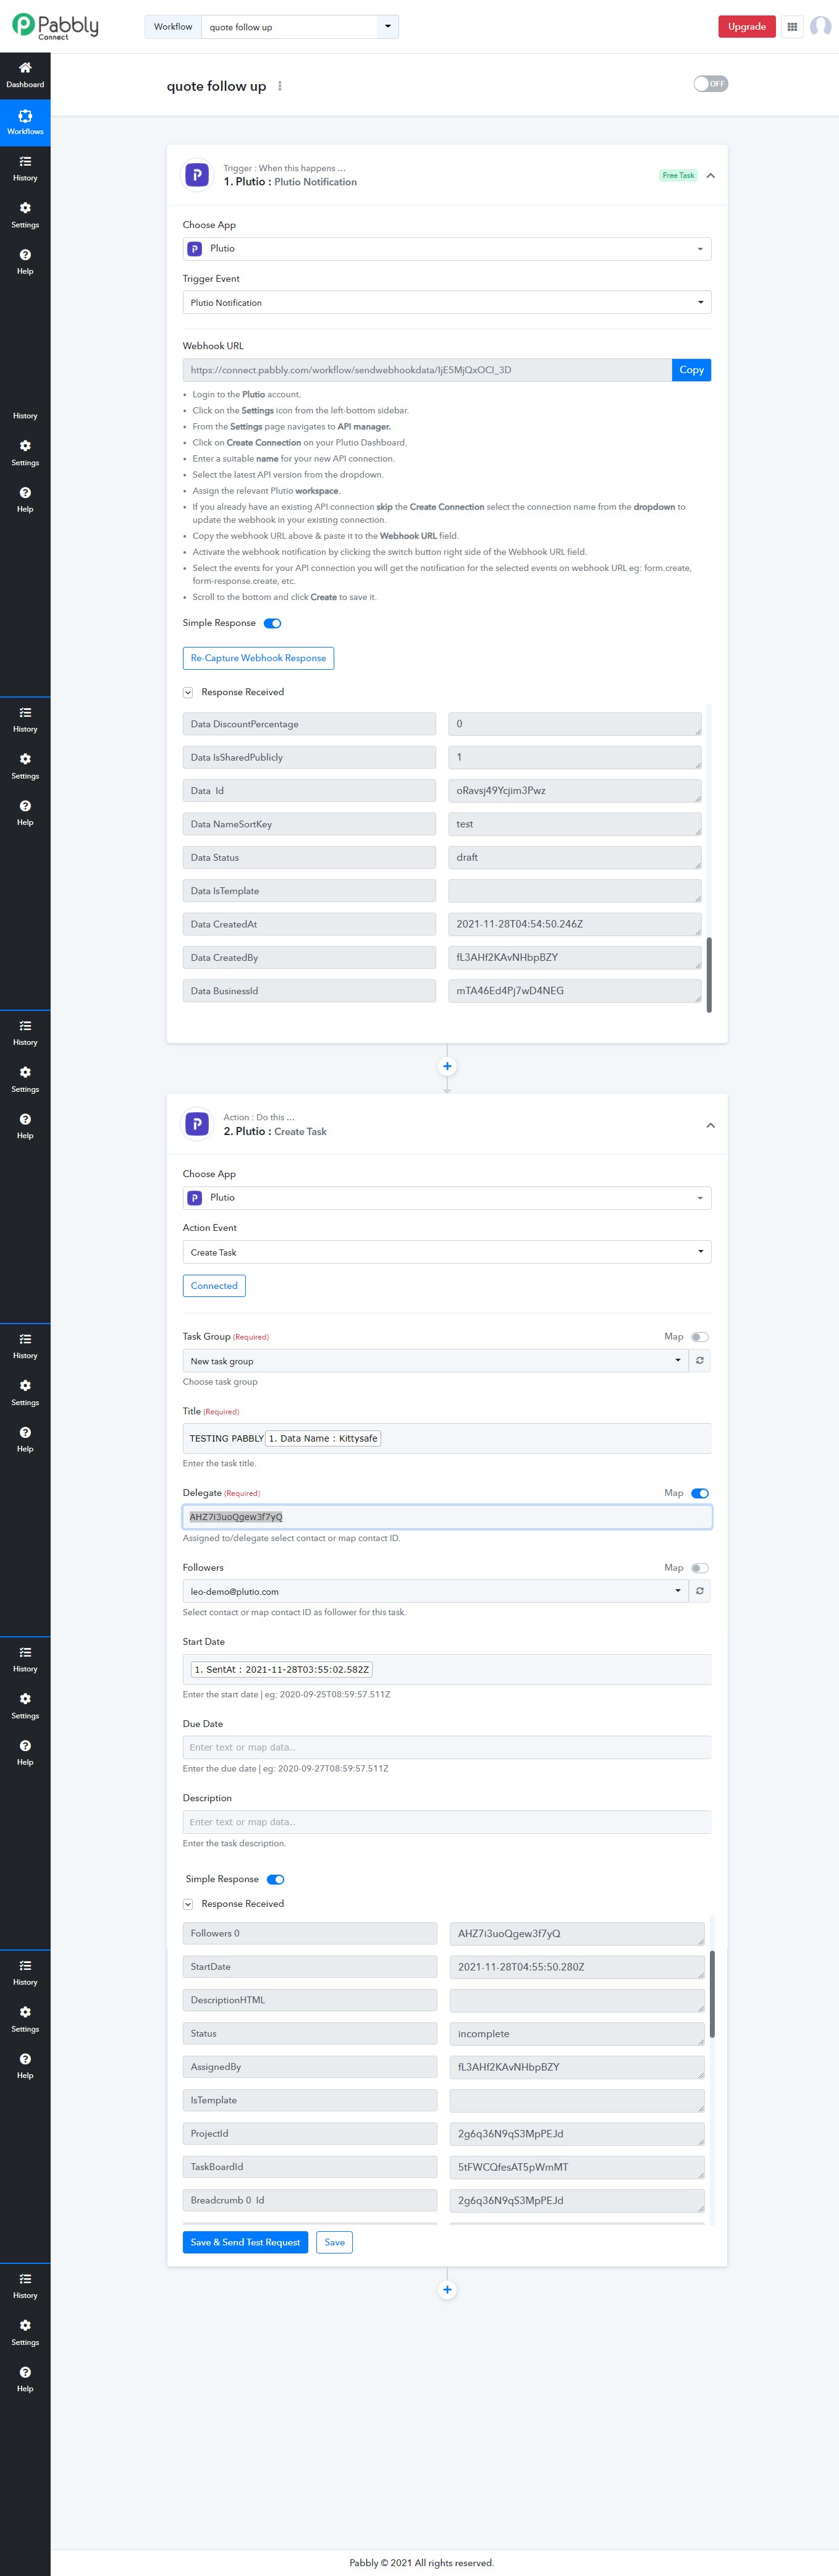Viewport: 839px width, 2576px height.
Task: Refresh the Task Group list
Action: 700,1360
